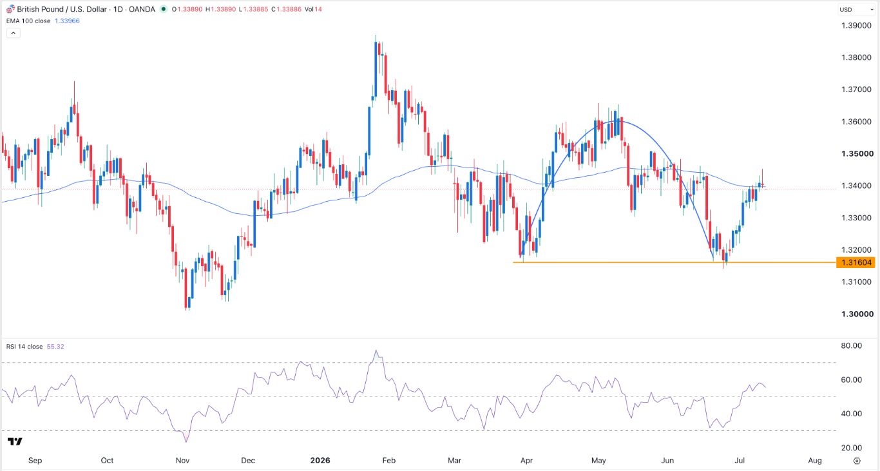Click the Mar label on time axis
Viewport: 880px width, 471px height.
[454, 461]
